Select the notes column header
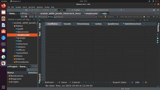The width and height of the screenshot is (160, 90). [x=99, y=24]
